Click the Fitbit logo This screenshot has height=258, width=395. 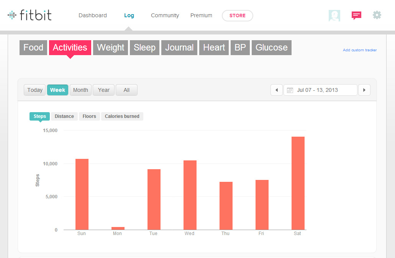(30, 15)
